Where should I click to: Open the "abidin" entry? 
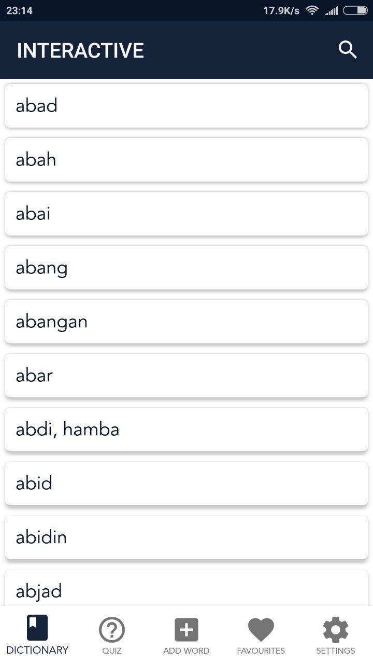(187, 537)
